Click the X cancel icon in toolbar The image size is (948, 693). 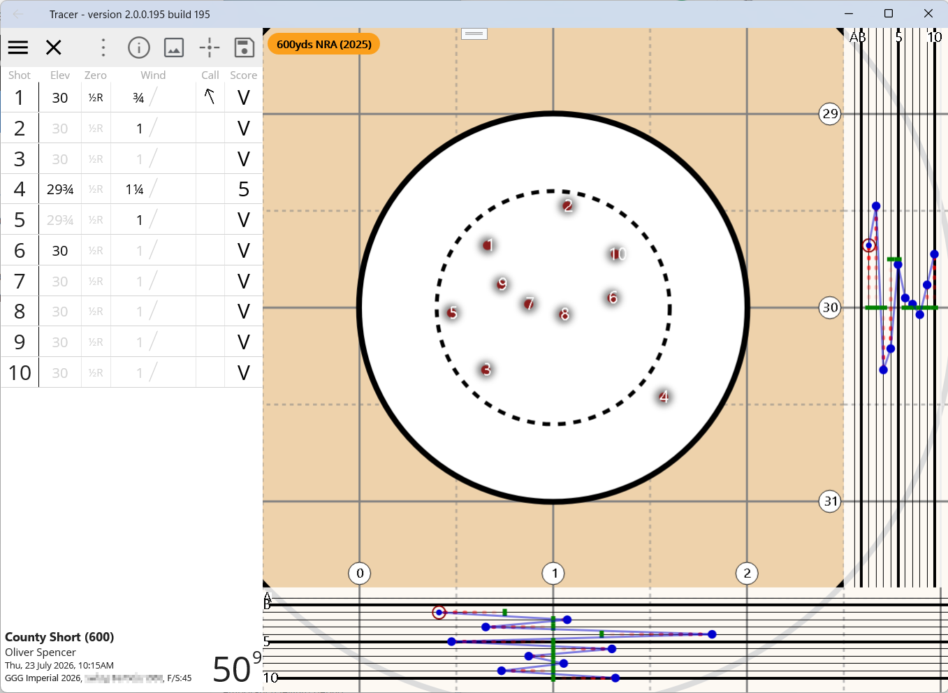54,48
